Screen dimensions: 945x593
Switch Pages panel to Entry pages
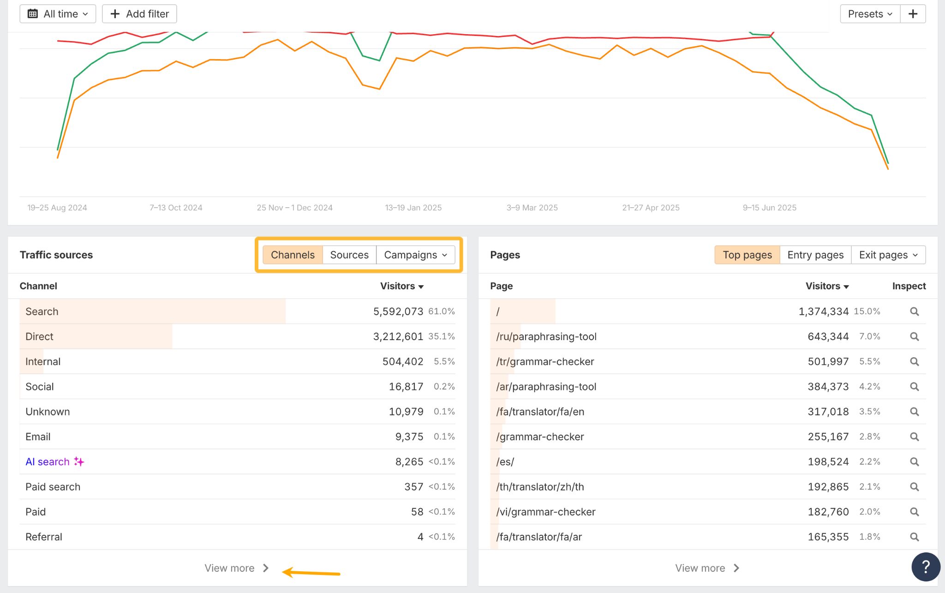[x=815, y=254]
